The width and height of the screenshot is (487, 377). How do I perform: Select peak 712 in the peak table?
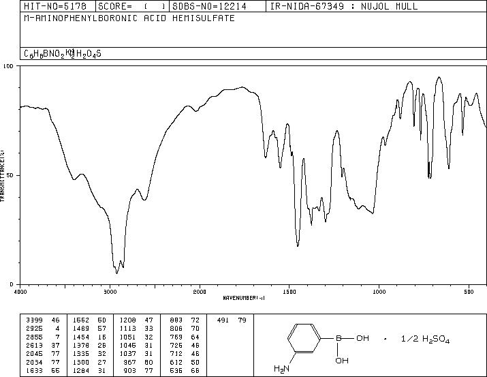176,354
